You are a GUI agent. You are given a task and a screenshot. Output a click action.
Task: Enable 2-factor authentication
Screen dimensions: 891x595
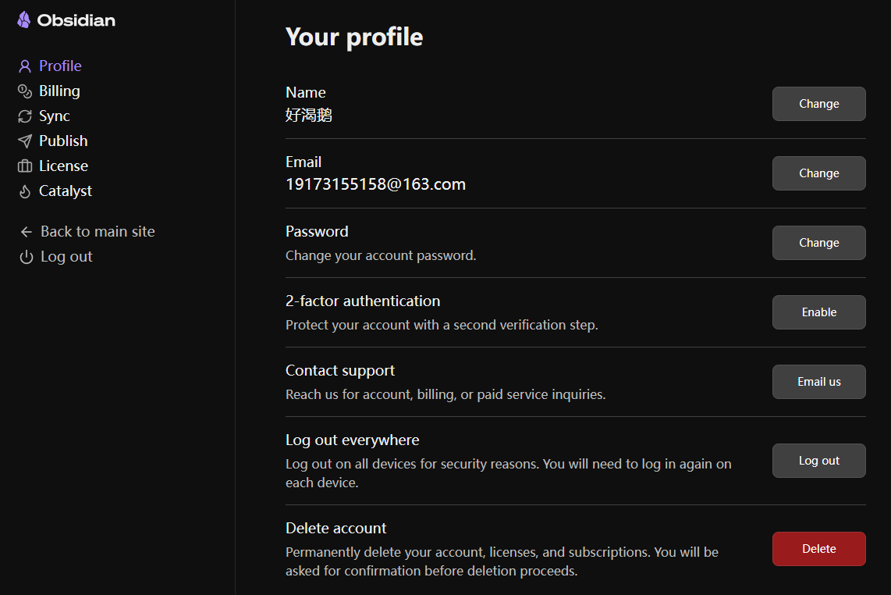pos(818,312)
